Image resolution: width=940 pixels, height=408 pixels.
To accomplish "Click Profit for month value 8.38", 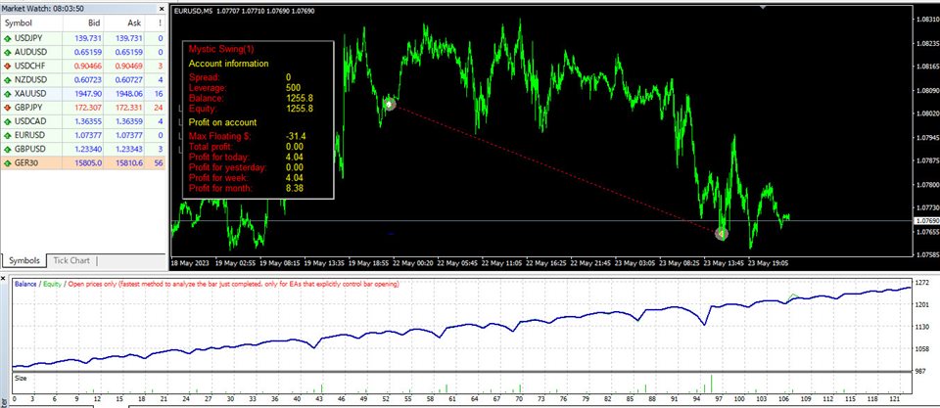I will click(296, 189).
